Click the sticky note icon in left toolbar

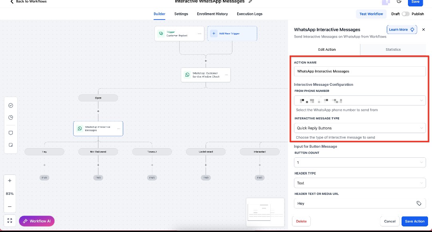[11, 145]
